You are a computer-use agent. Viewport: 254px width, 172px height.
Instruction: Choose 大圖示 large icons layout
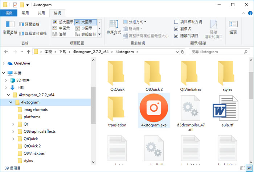click(86, 22)
